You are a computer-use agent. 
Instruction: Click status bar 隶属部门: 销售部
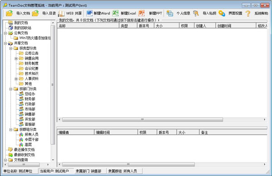coord(88,171)
